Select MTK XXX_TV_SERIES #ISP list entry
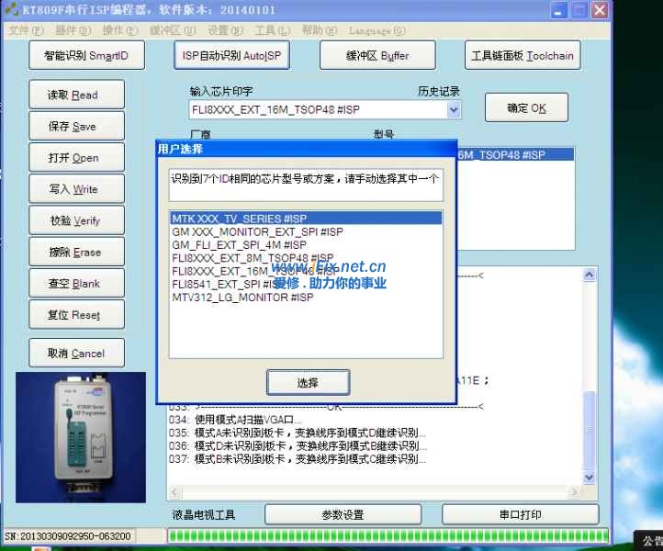 (x=306, y=219)
